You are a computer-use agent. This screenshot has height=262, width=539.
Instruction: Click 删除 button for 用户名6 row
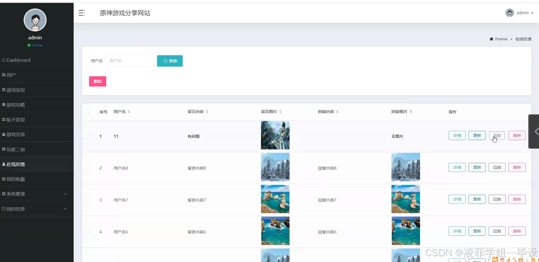coord(517,231)
